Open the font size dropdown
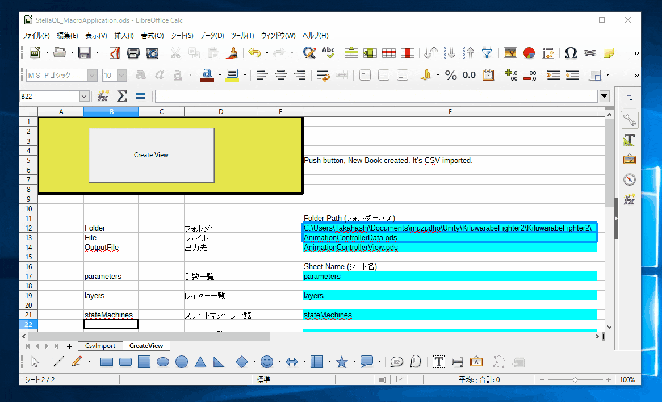 122,75
